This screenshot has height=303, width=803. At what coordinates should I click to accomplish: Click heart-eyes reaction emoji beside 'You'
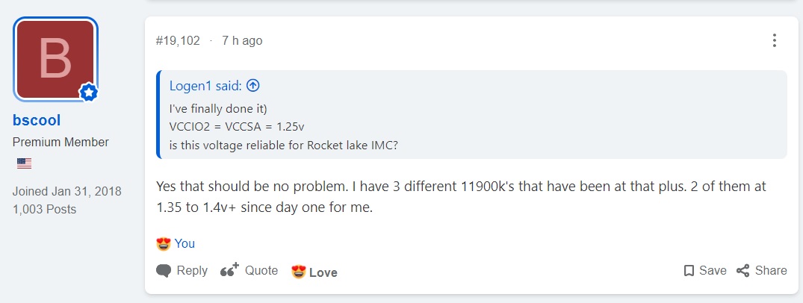[164, 243]
